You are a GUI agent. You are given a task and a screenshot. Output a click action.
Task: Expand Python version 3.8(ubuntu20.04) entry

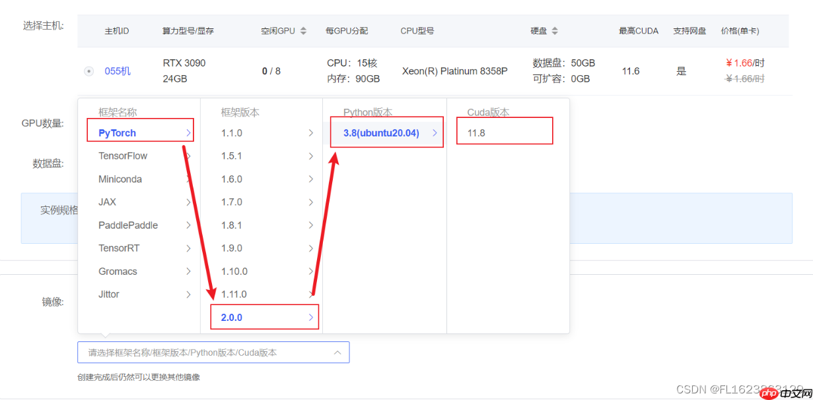[385, 132]
